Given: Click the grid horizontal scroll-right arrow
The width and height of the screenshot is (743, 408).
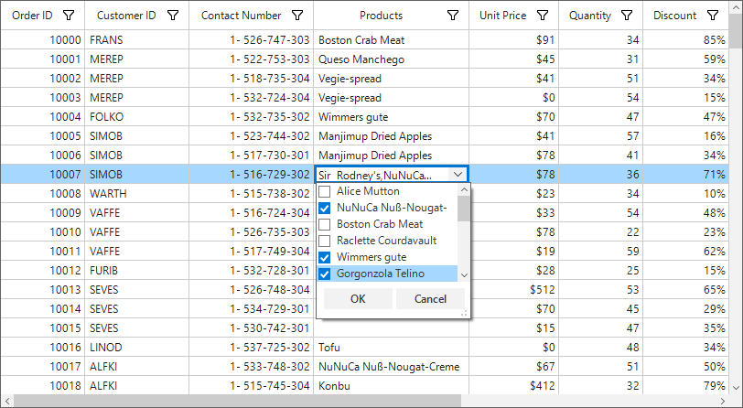Looking at the screenshot, I should click(x=723, y=401).
